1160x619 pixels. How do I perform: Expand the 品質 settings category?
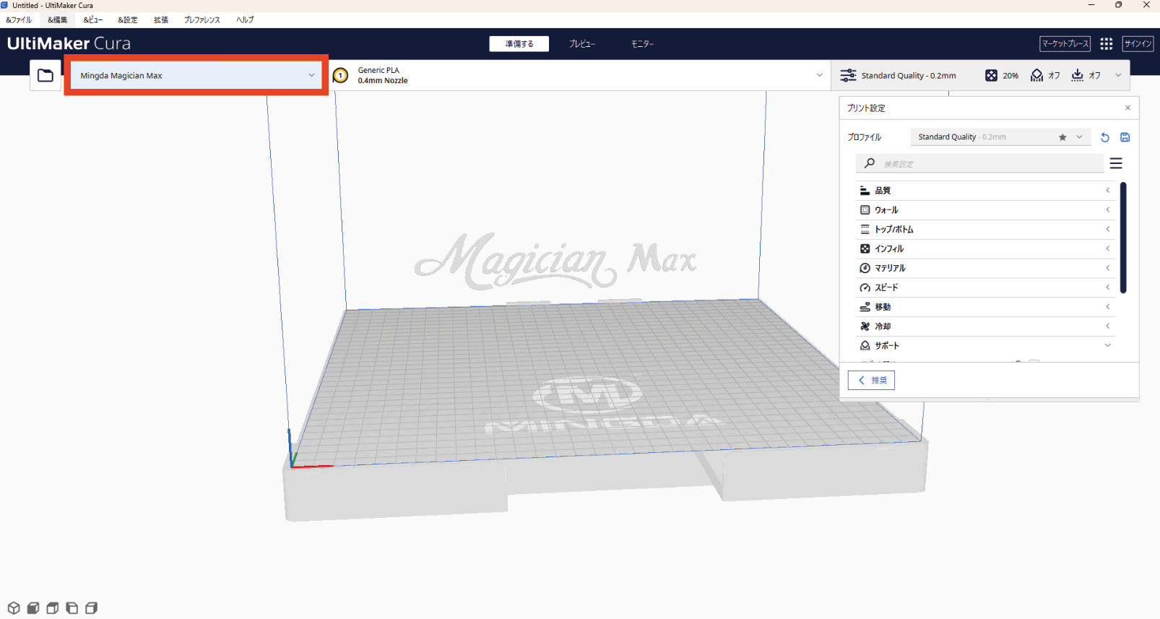click(984, 191)
